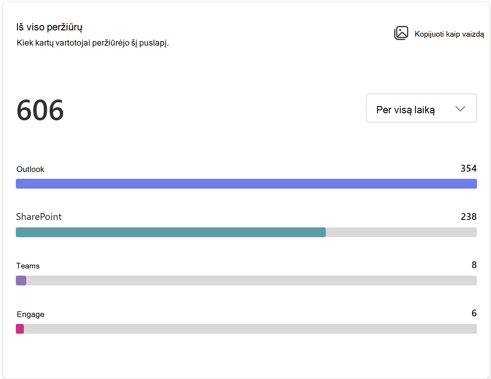The height and width of the screenshot is (379, 491).
Task: Expand the time range chevron arrow
Action: tap(460, 109)
